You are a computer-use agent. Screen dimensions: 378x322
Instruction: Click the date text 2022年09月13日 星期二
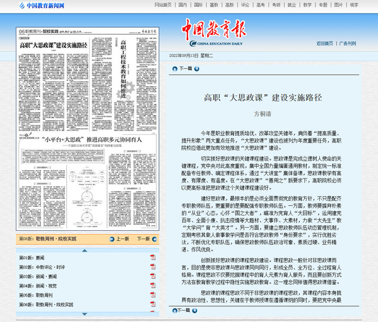click(191, 56)
